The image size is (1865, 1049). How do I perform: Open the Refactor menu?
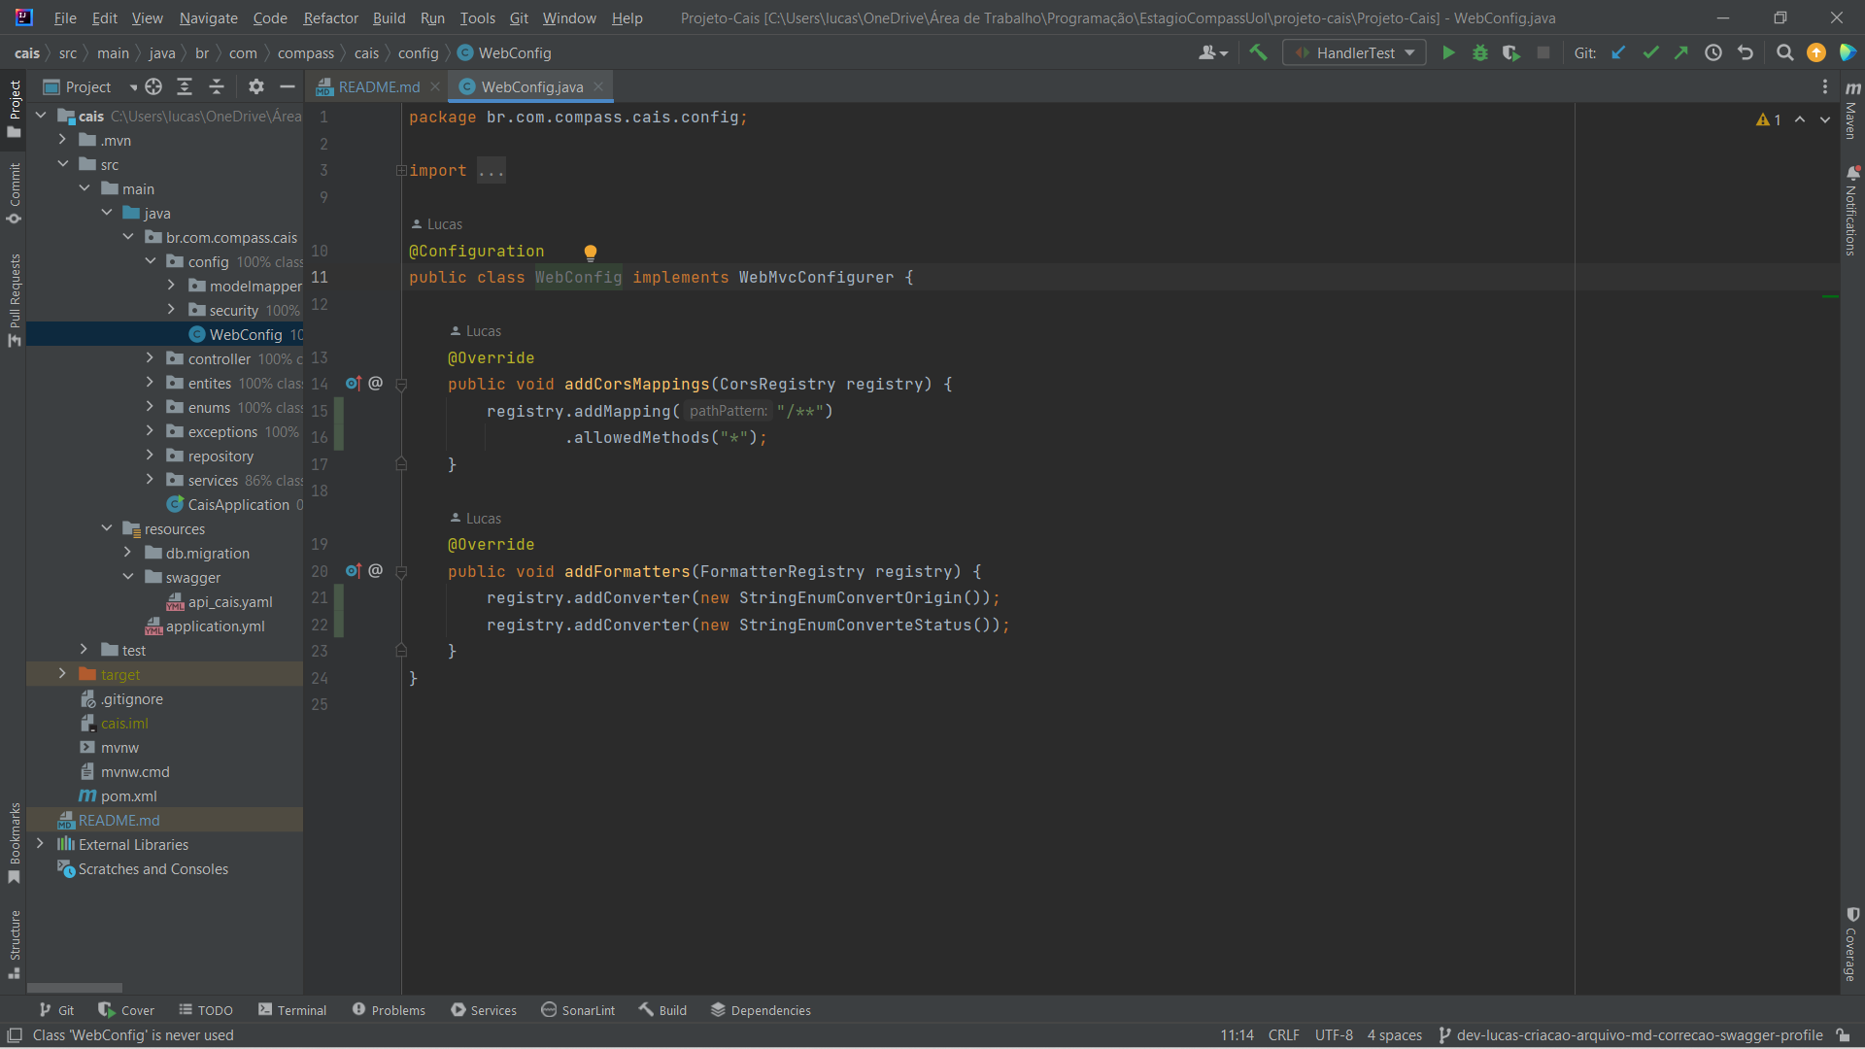pyautogui.click(x=330, y=17)
